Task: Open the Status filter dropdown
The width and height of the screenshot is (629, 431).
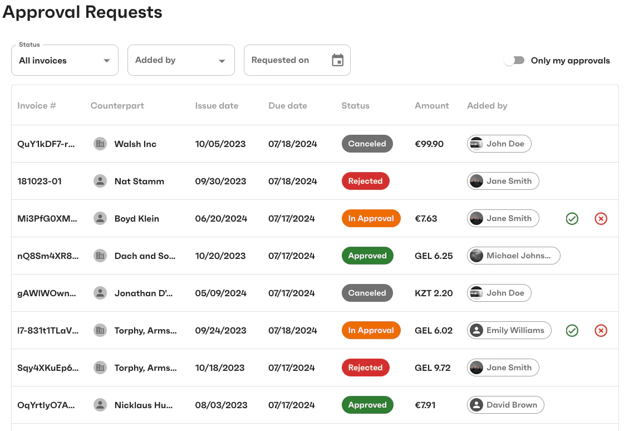Action: point(65,60)
